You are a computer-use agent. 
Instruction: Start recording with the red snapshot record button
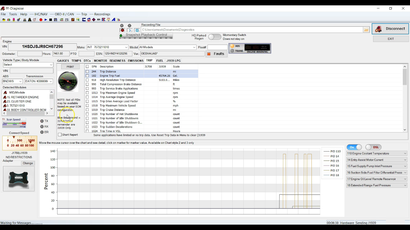pos(122,30)
